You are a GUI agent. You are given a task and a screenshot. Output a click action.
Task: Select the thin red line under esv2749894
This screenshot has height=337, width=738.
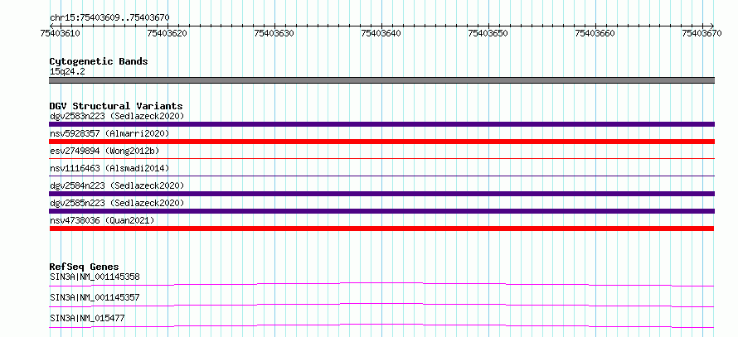point(381,159)
